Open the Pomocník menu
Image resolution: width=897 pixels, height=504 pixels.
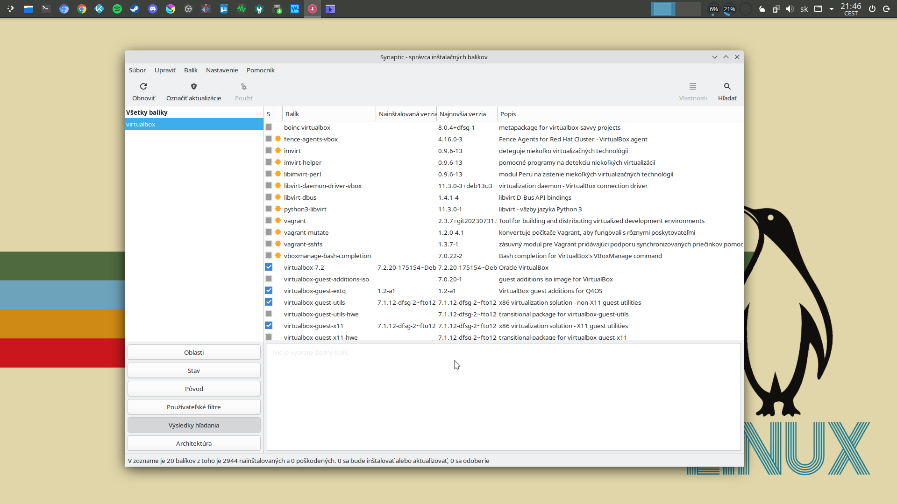[x=261, y=70]
